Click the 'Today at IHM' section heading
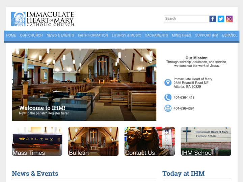This screenshot has width=243, height=182. point(184,174)
